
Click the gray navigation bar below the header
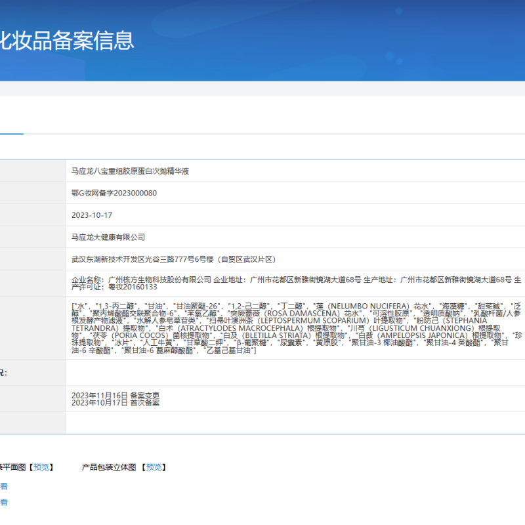coord(262,89)
